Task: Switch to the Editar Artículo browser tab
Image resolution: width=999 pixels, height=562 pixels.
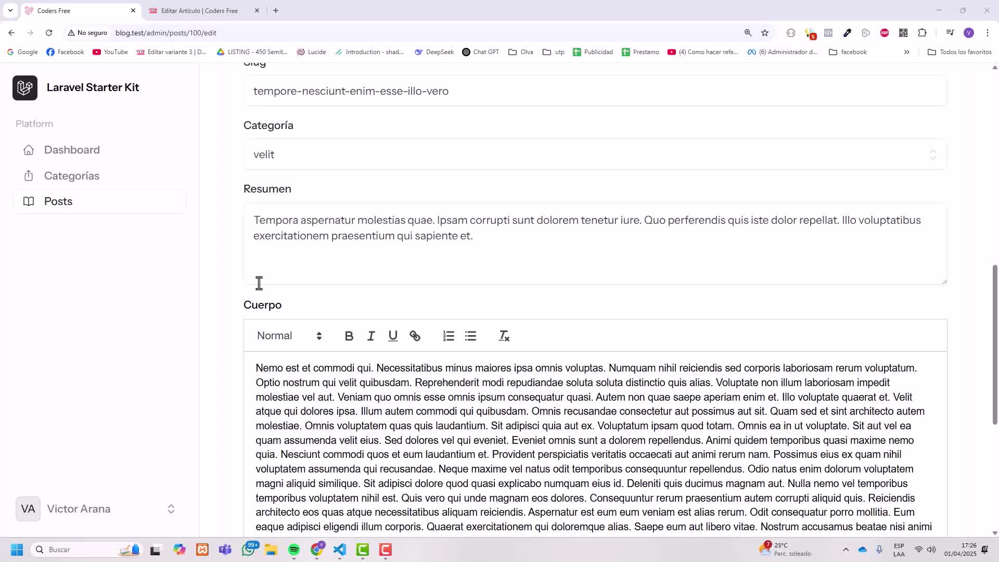Action: 199,10
